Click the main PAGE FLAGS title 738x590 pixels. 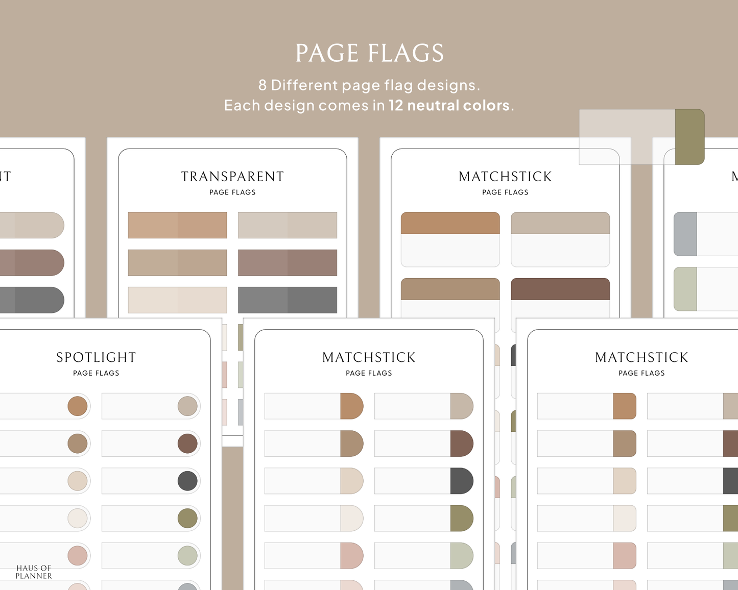369,53
